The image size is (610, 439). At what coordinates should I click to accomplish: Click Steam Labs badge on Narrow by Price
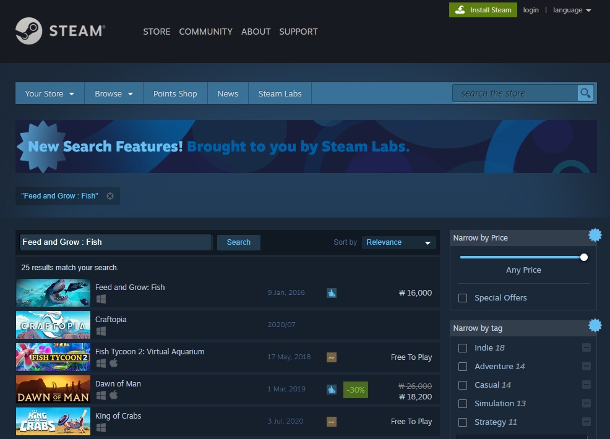[595, 235]
